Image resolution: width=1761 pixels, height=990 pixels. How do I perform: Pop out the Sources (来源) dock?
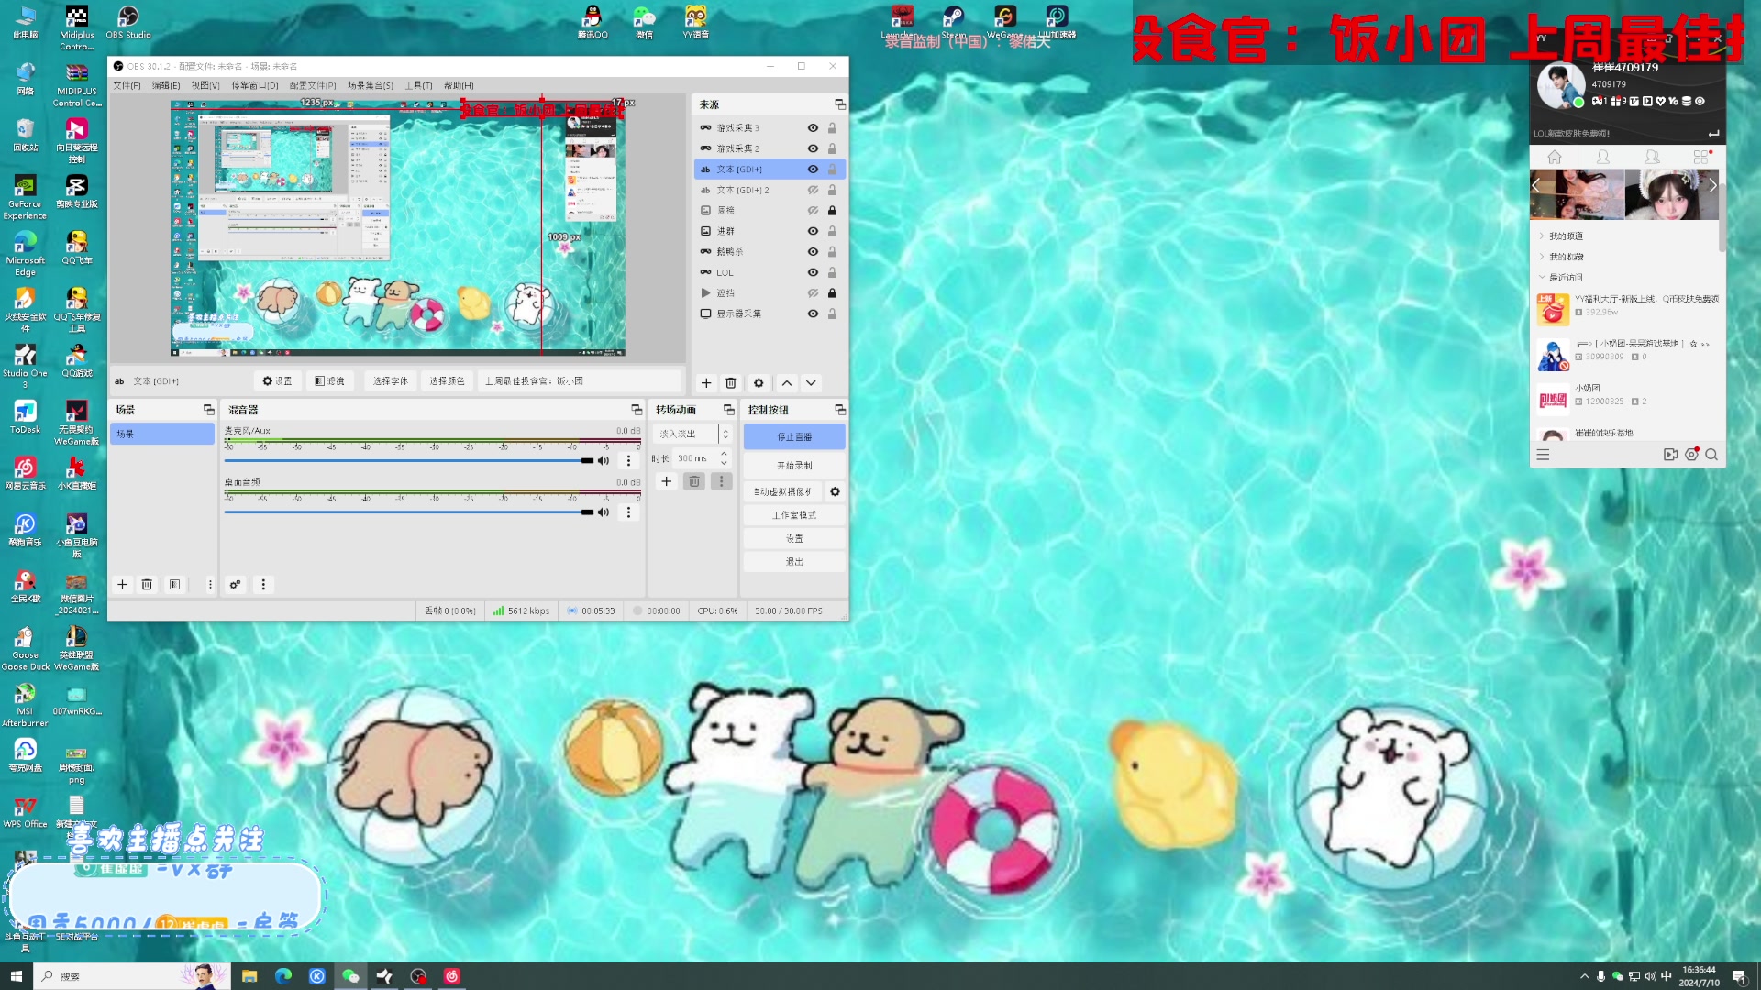coord(840,104)
